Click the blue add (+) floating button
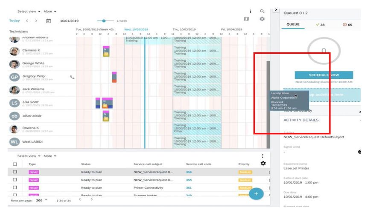 256,194
